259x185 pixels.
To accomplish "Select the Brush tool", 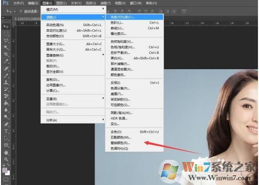I will (6, 75).
